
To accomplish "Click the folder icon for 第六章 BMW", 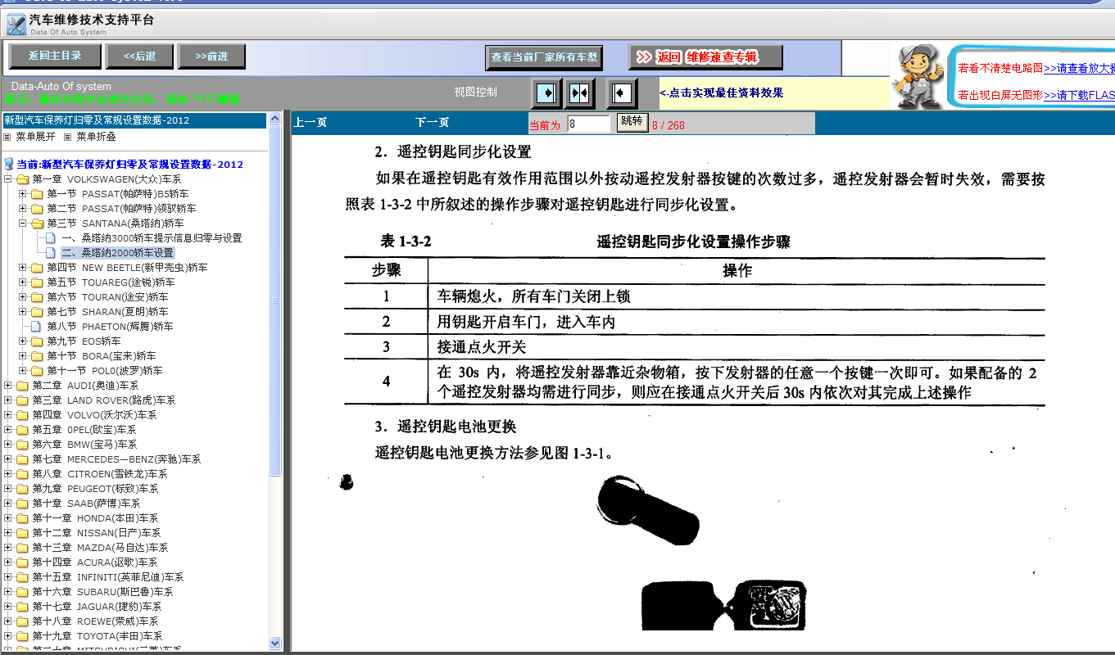I will pyautogui.click(x=23, y=445).
